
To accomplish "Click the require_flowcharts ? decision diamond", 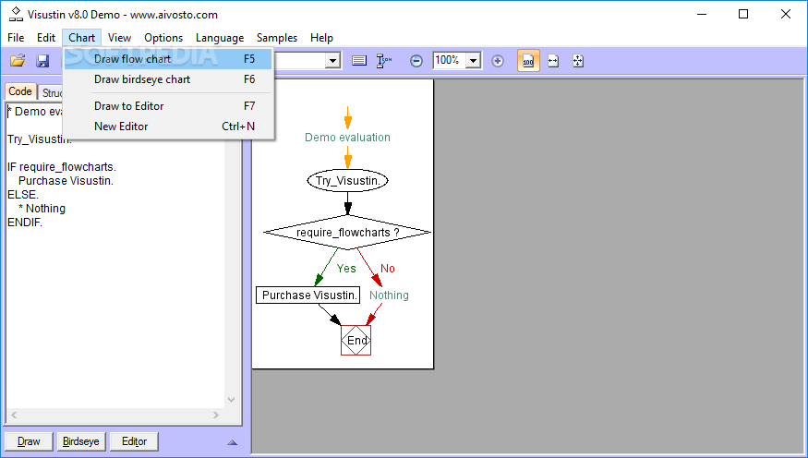I will [347, 233].
